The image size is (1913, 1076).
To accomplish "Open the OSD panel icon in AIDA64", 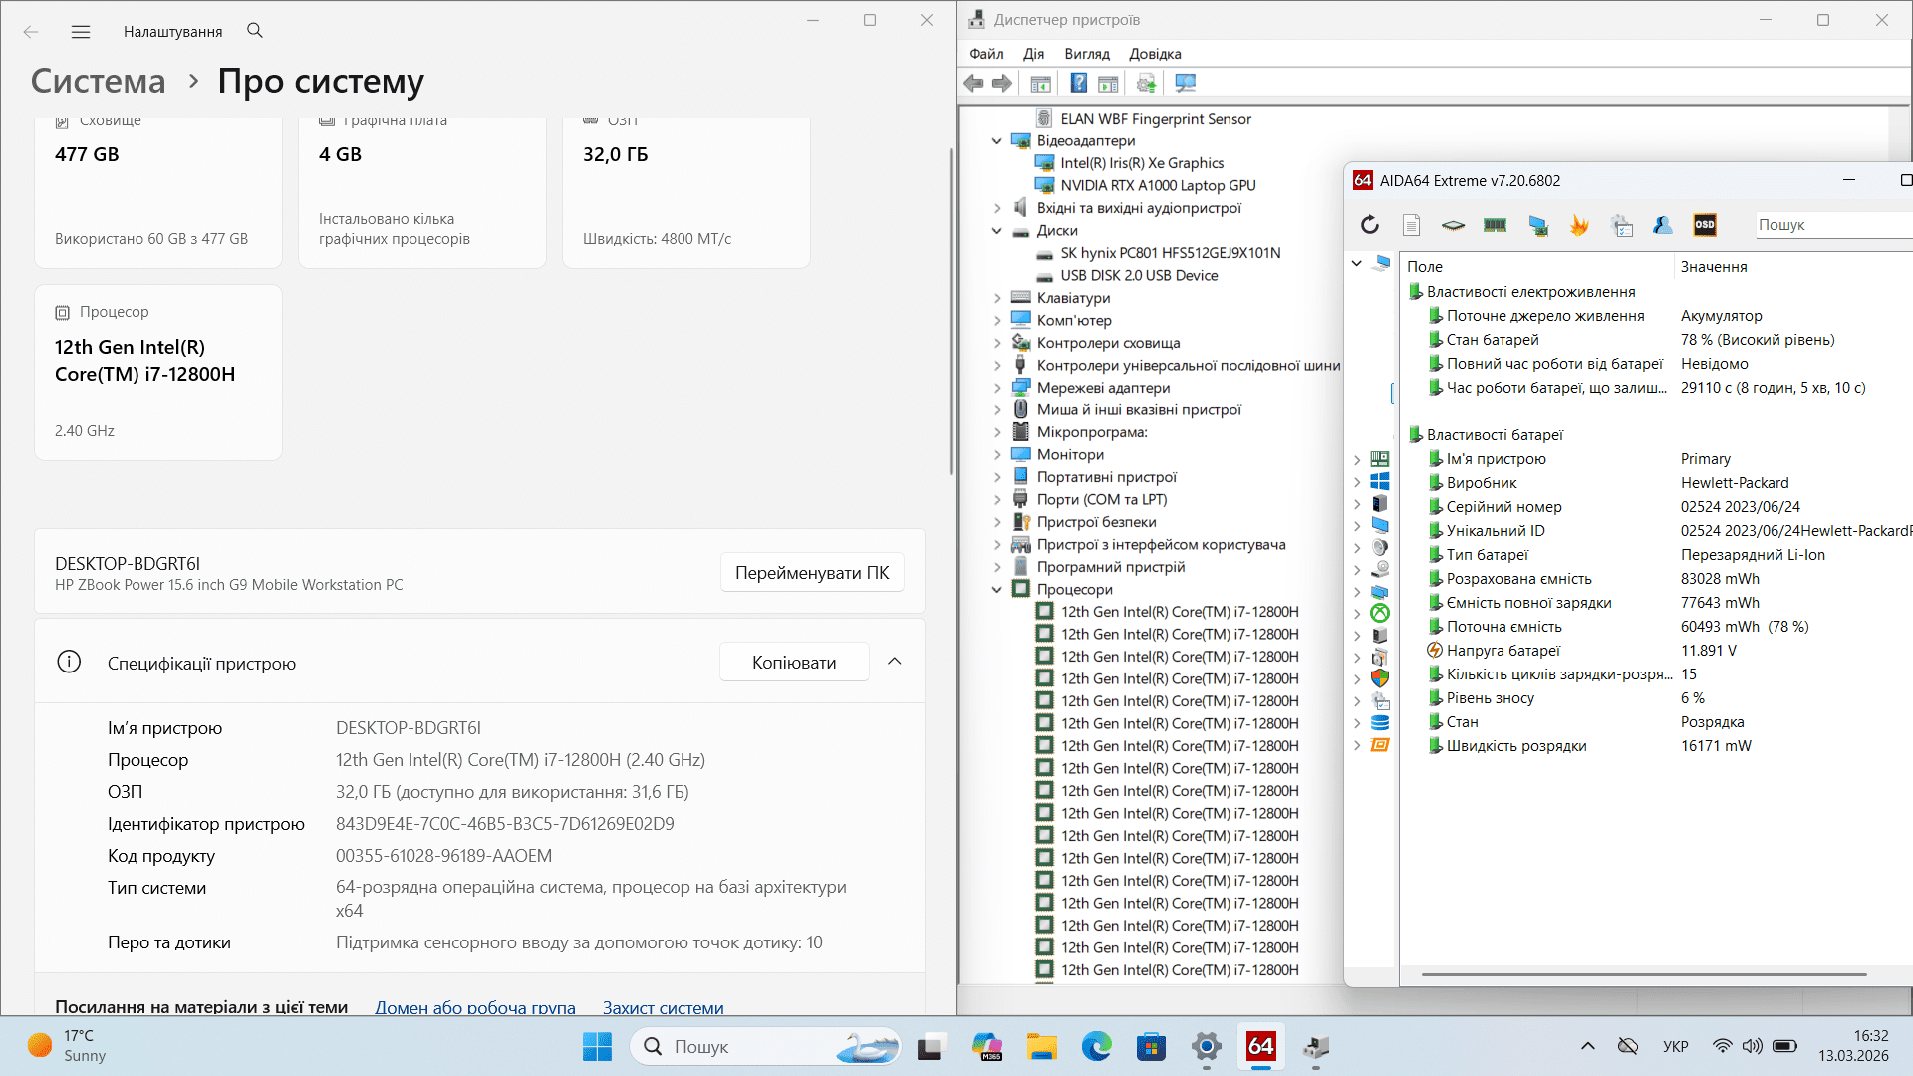I will [1705, 225].
